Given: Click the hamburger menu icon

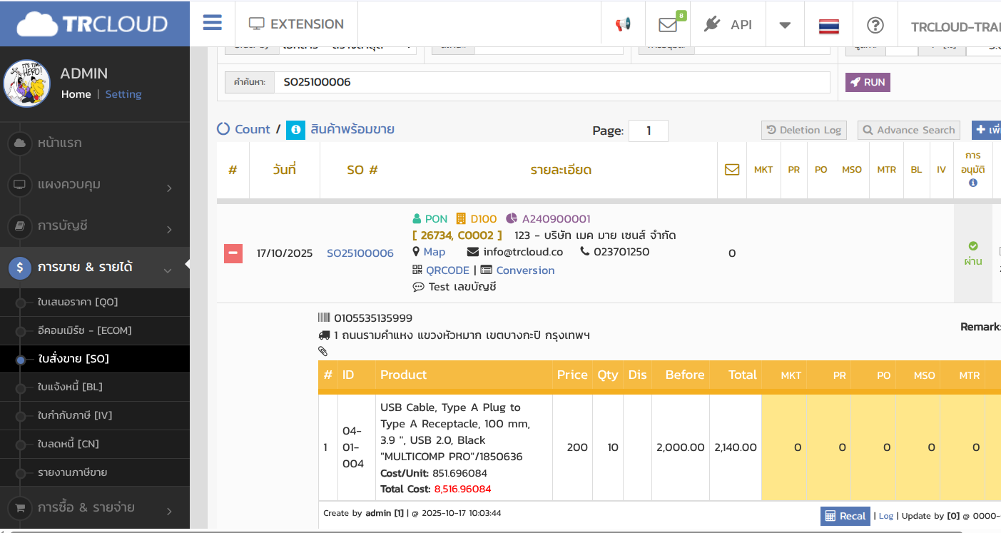Looking at the screenshot, I should (212, 23).
